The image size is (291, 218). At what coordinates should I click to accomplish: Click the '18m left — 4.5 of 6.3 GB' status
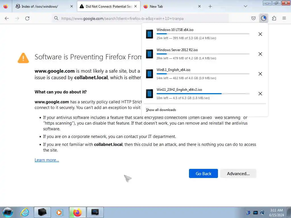pyautogui.click(x=183, y=98)
